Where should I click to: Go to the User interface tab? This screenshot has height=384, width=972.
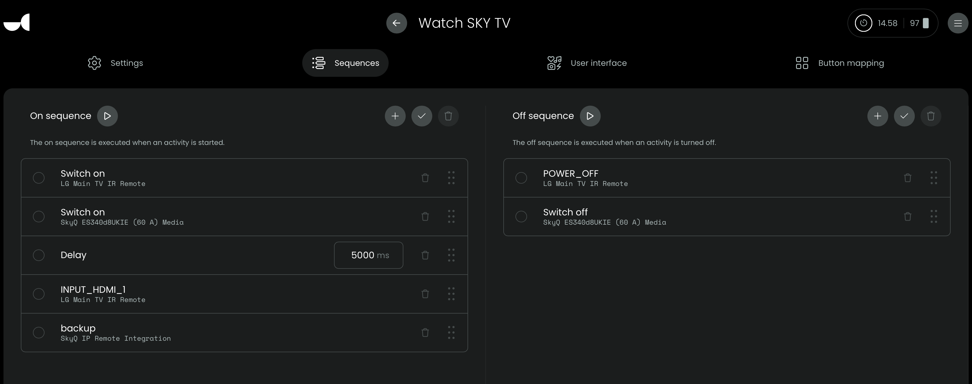[587, 63]
